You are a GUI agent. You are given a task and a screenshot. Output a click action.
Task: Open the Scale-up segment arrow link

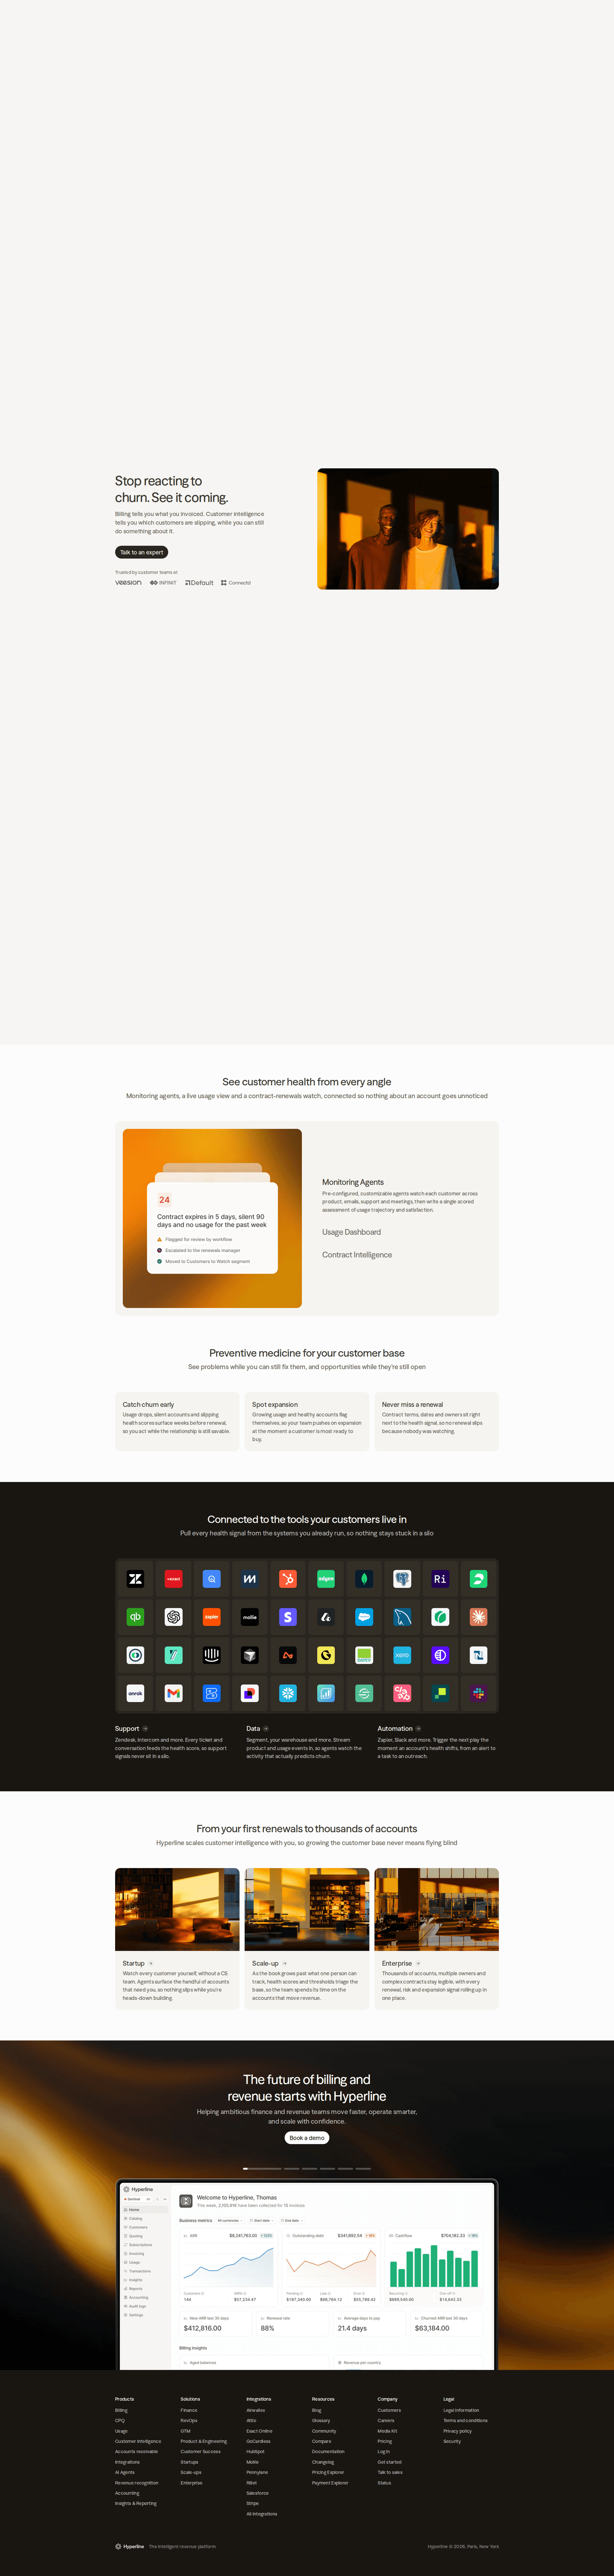285,1964
